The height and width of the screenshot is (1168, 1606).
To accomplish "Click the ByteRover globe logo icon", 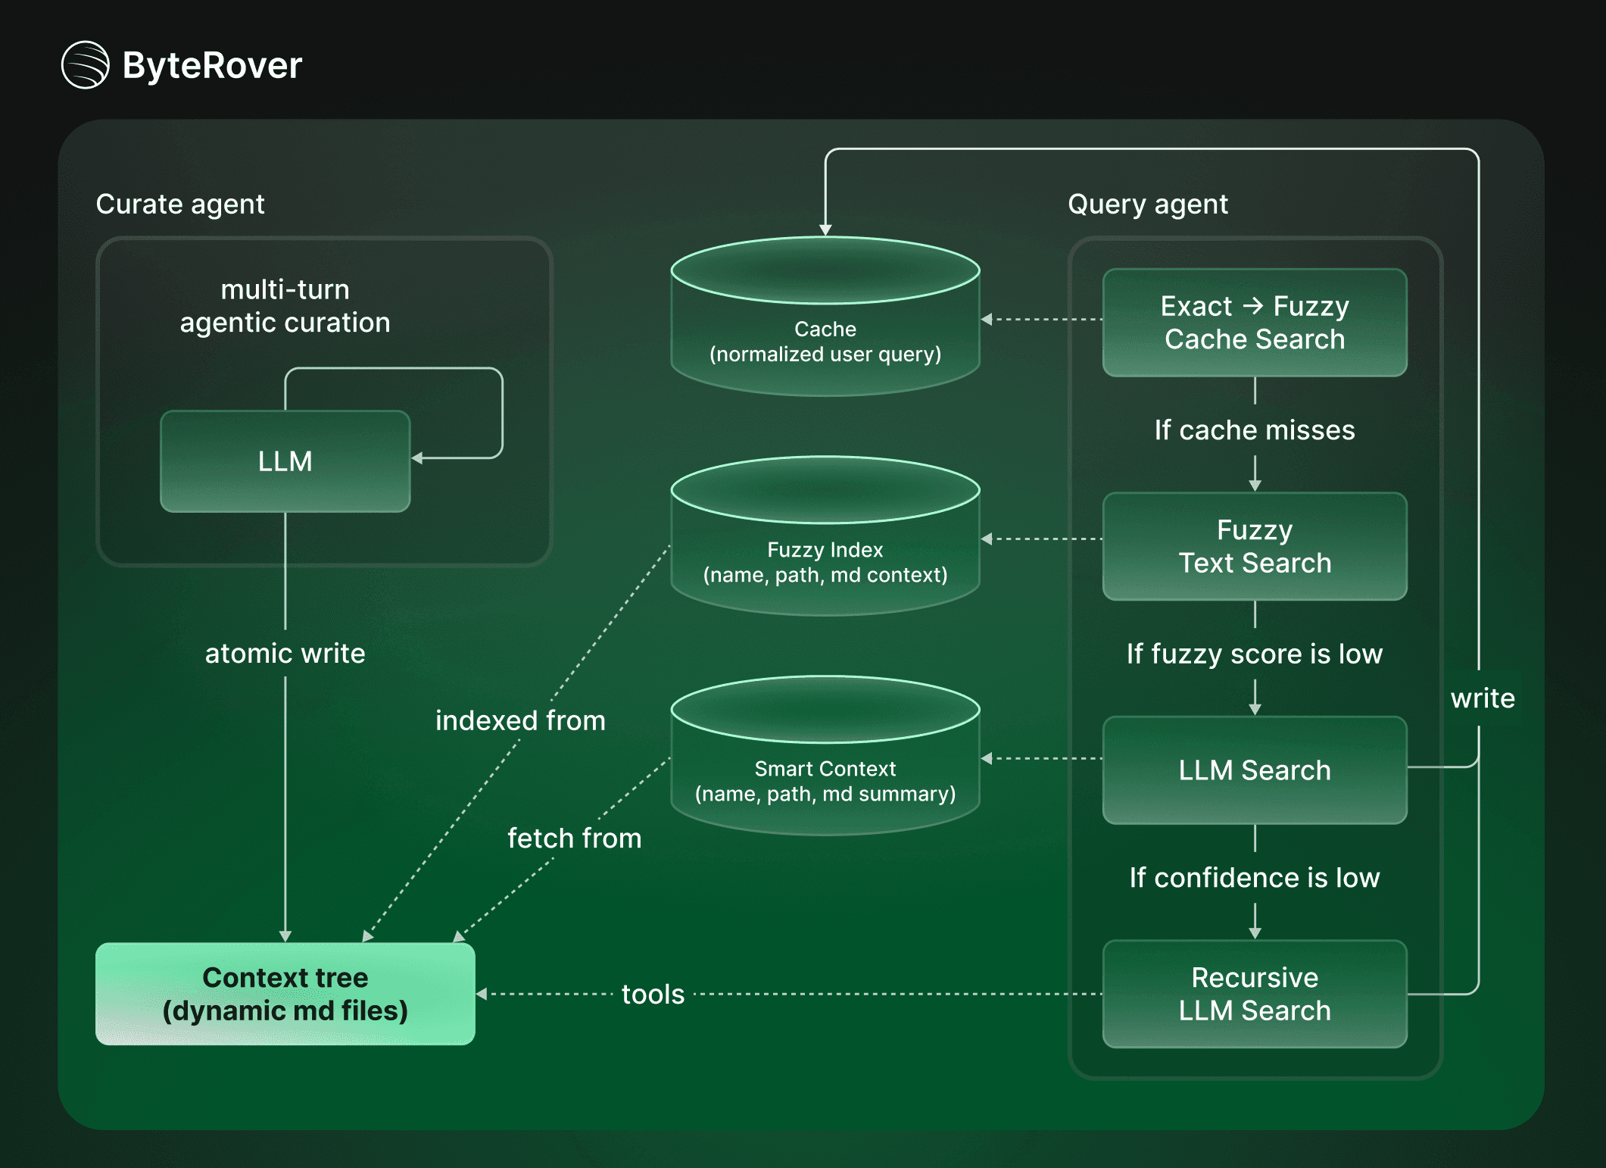I will (85, 65).
